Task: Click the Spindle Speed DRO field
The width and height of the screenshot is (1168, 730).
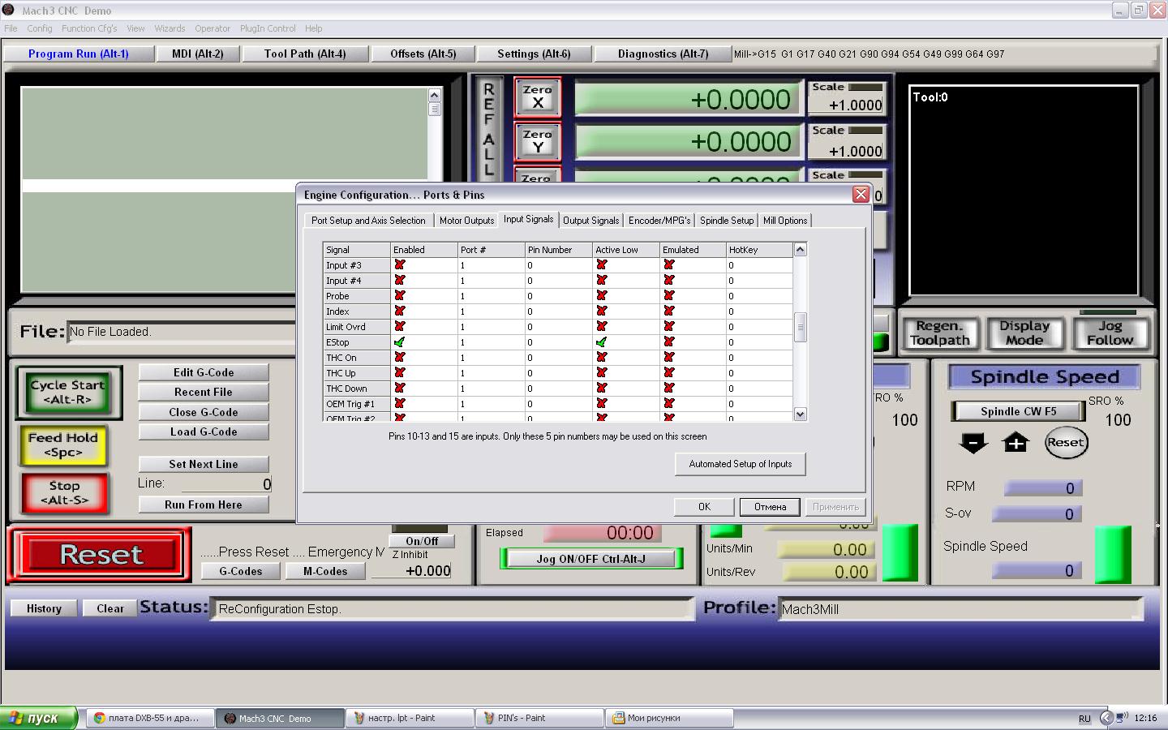Action: coord(1037,571)
